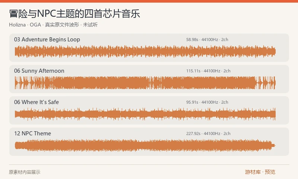
Task: Click the '115.11s · 44100Hz · 2ch' info
Action: click(x=208, y=71)
